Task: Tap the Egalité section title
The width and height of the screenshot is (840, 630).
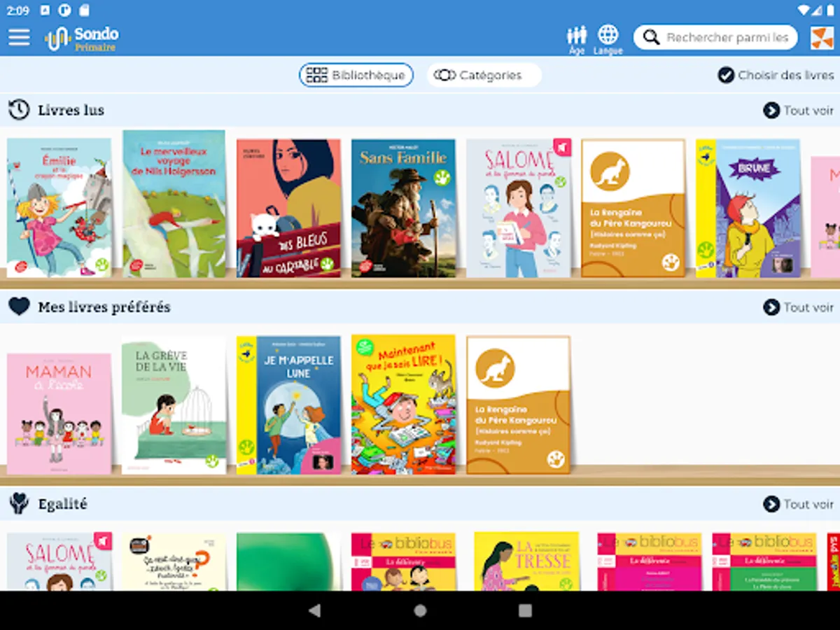Action: click(62, 503)
